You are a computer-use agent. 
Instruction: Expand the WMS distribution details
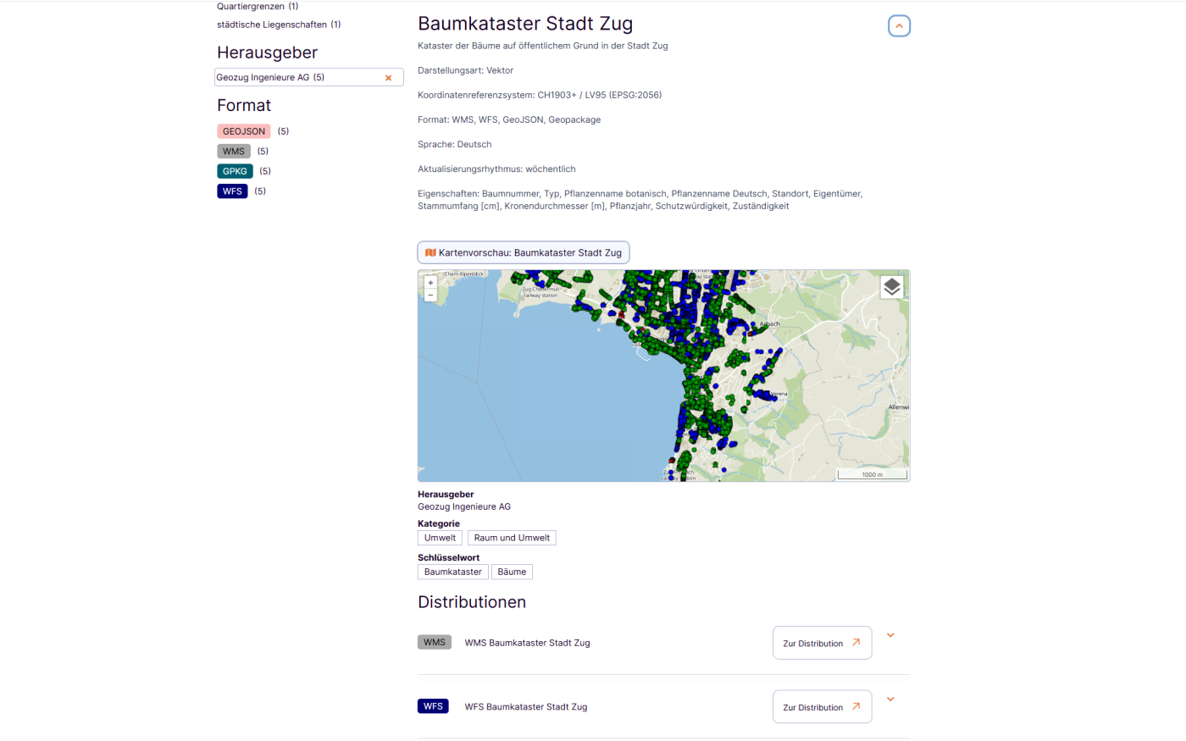point(890,635)
